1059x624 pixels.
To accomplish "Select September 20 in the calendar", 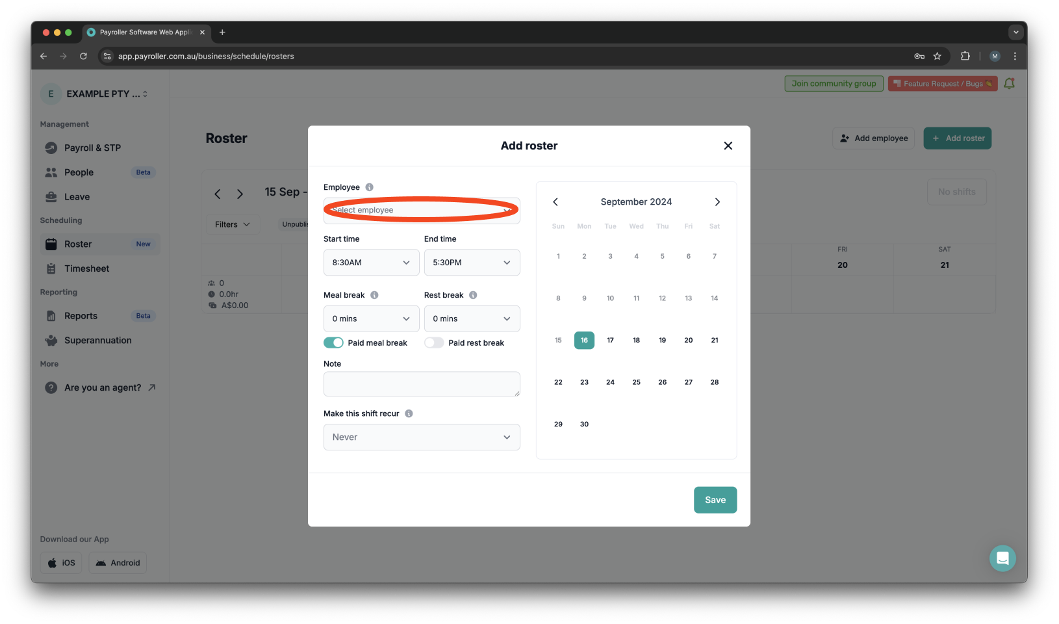I will click(688, 340).
